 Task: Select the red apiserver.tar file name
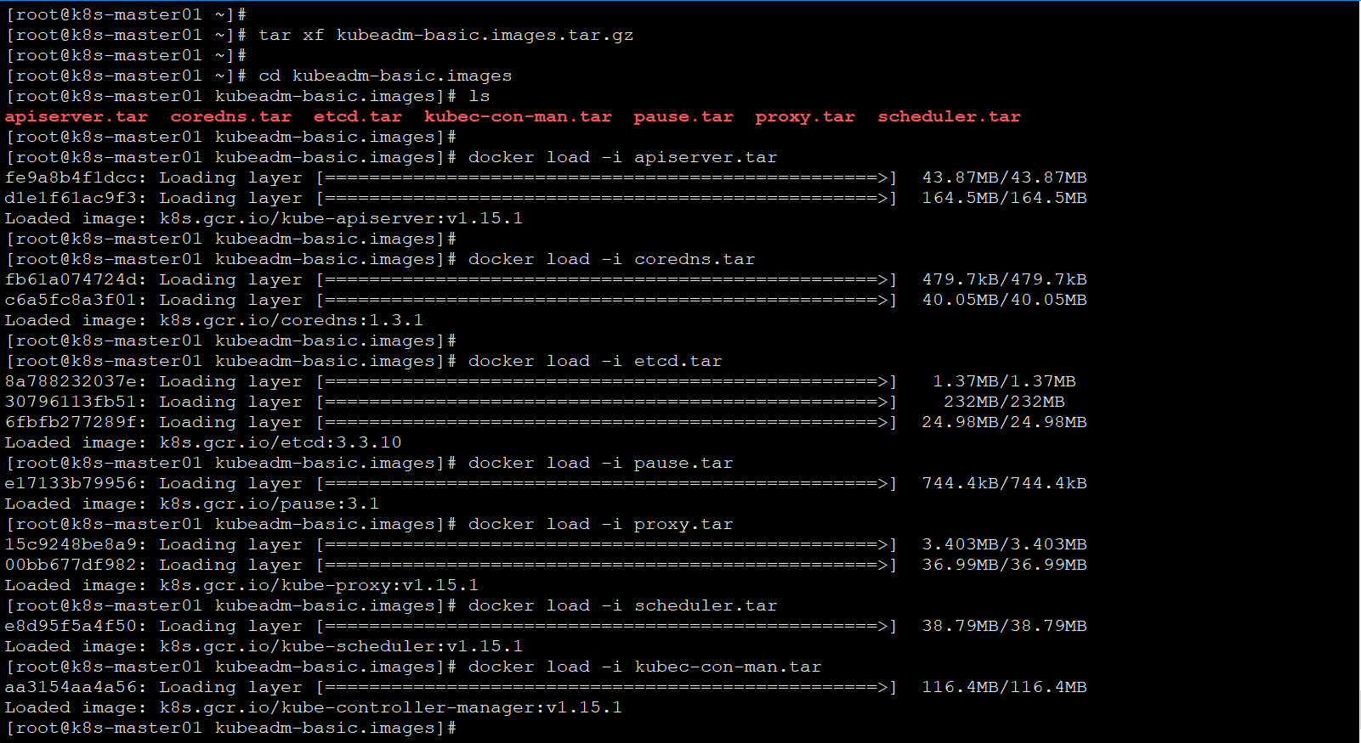[77, 116]
